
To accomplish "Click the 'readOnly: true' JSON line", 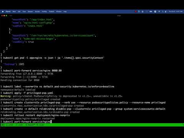I will (23, 42).
